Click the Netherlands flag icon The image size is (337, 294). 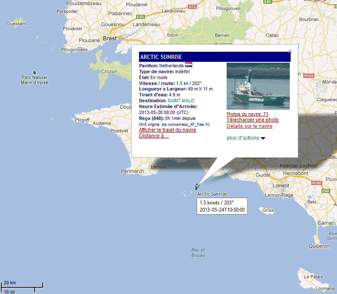pos(189,65)
